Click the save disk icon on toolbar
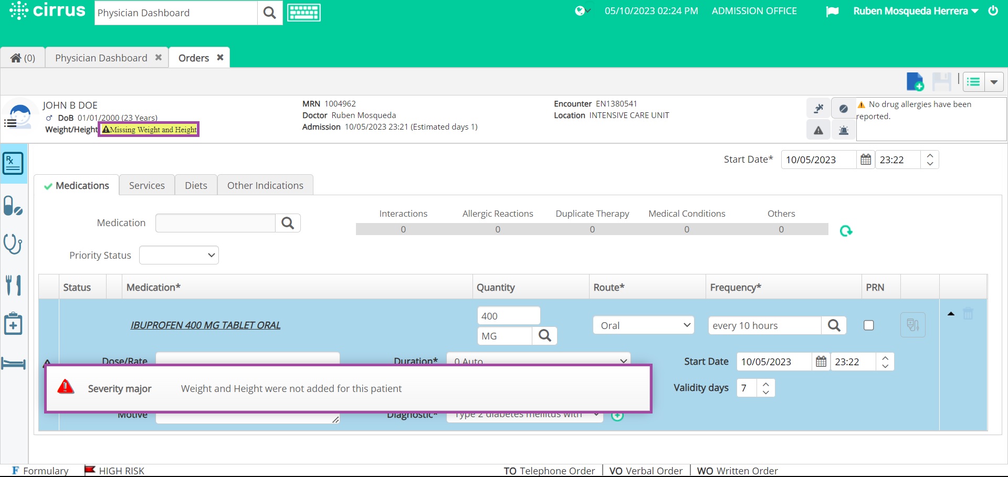The width and height of the screenshot is (1008, 477). pos(942,82)
